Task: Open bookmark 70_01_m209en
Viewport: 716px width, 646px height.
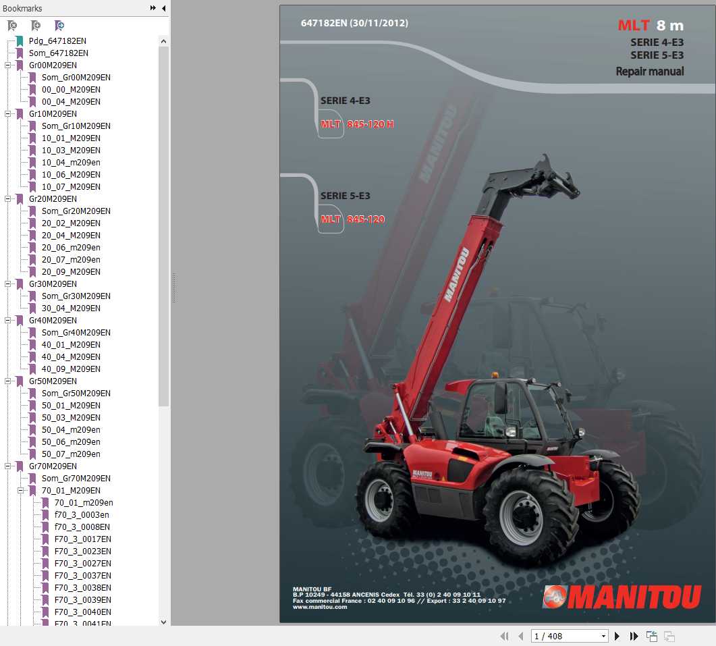Action: tap(84, 502)
